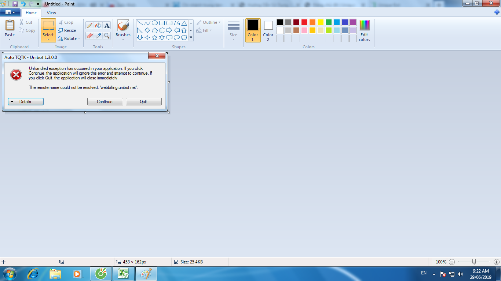This screenshot has height=281, width=501.
Task: Choose the Oval shape
Action: (x=154, y=23)
